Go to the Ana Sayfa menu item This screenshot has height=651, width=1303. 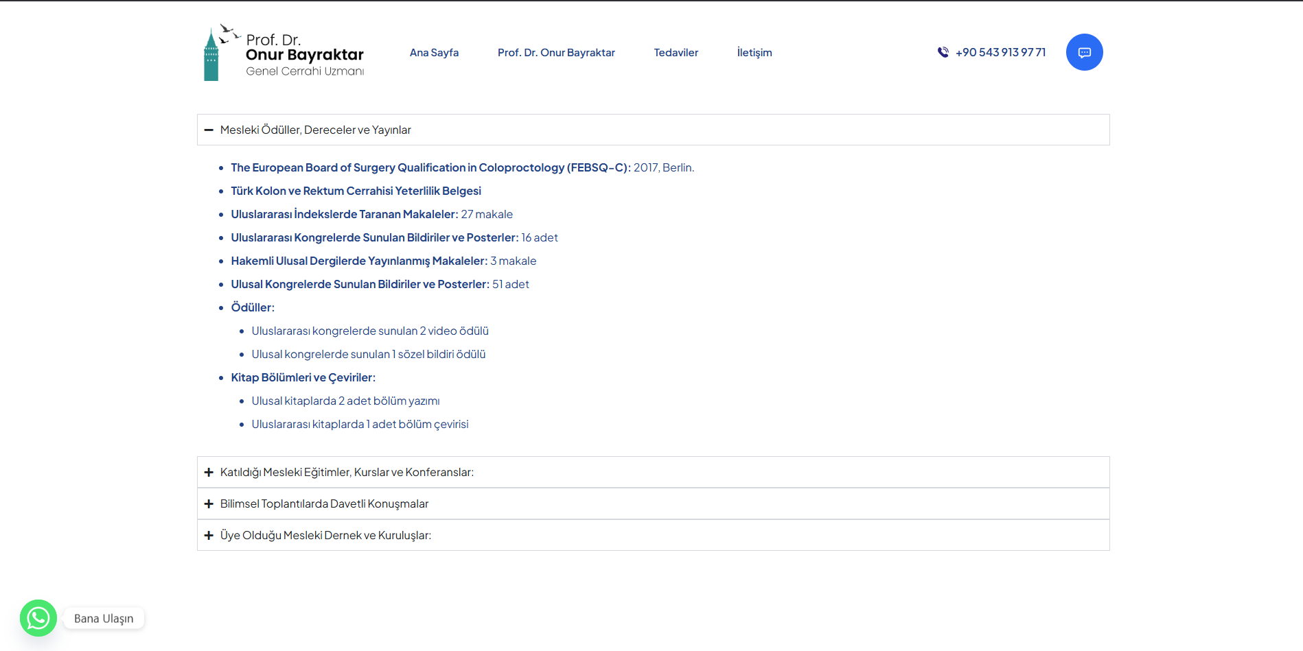click(434, 53)
